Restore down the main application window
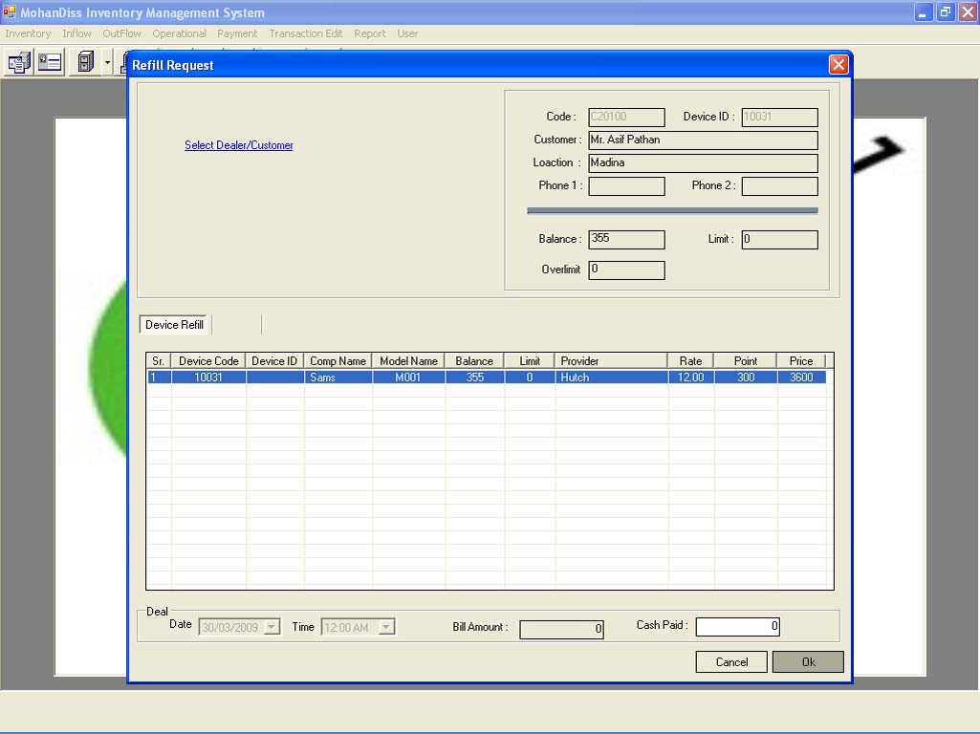The height and width of the screenshot is (734, 980). 945,12
